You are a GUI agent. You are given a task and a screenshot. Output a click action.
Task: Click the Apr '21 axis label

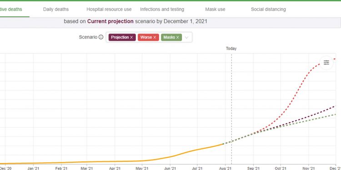point(115,168)
